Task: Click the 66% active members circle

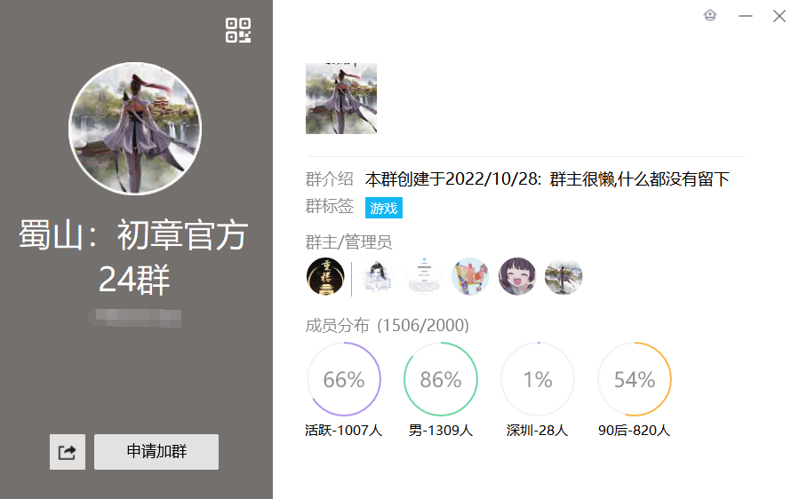Action: (344, 379)
